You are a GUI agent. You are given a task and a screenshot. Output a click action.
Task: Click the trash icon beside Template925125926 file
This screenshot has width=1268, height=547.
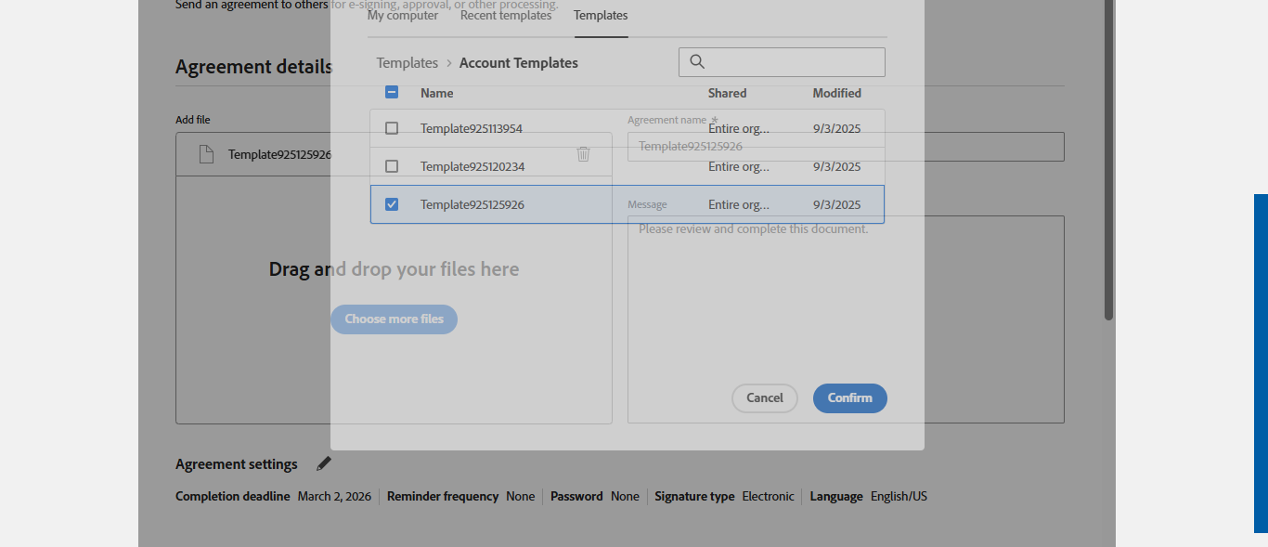tap(583, 154)
